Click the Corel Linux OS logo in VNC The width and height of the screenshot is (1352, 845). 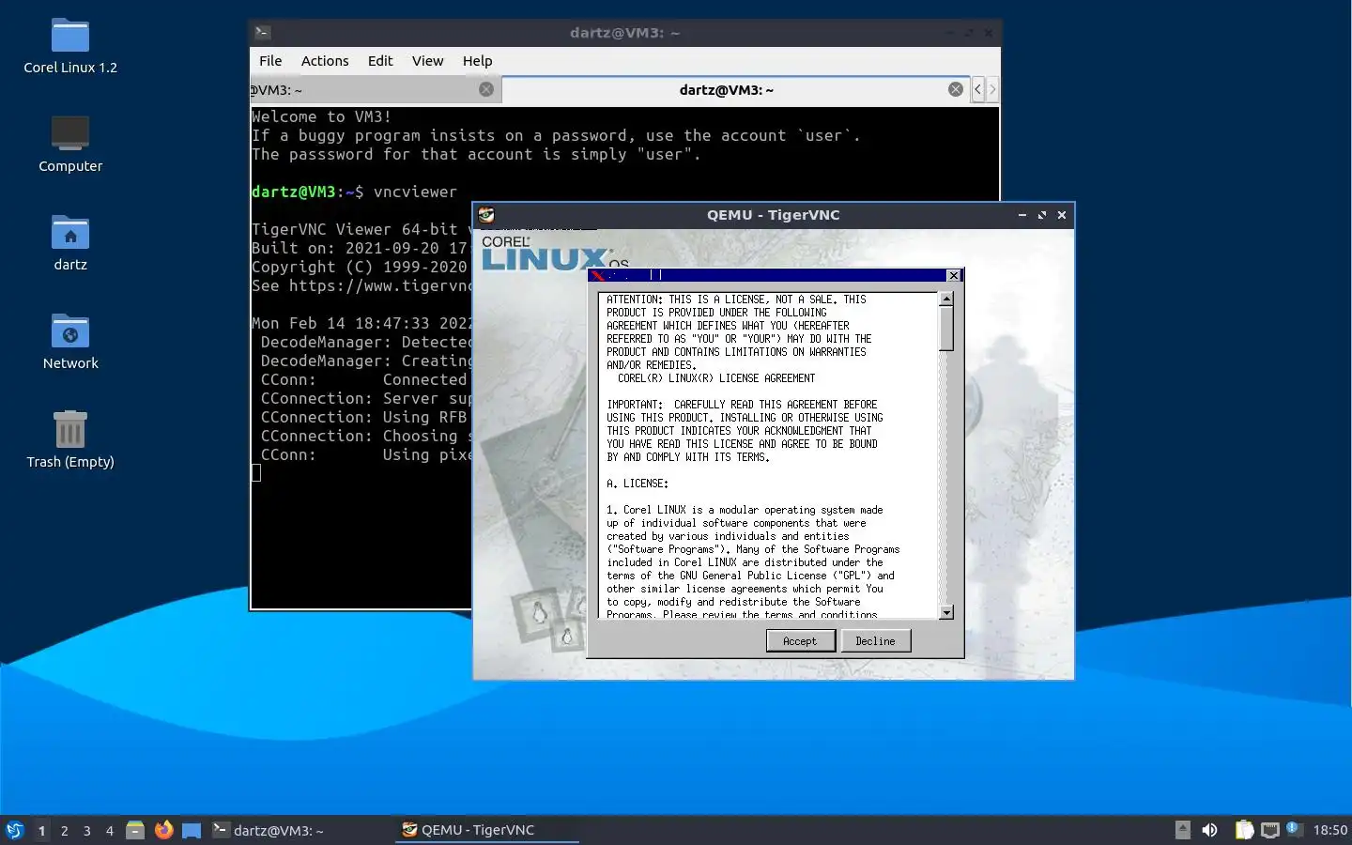(x=554, y=253)
